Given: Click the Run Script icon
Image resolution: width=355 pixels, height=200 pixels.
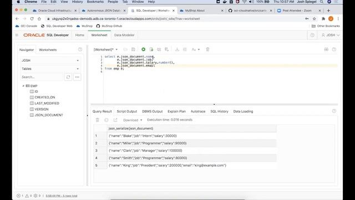Looking at the screenshot, I should click(x=151, y=49).
